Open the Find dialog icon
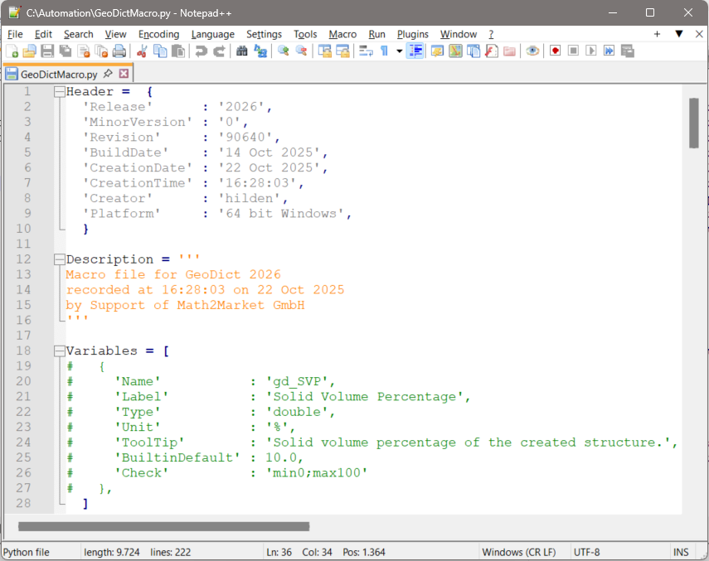This screenshot has height=561, width=709. click(240, 51)
